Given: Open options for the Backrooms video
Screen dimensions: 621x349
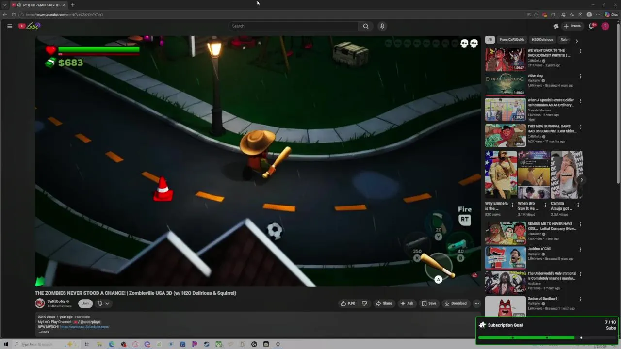Looking at the screenshot, I should (x=580, y=51).
